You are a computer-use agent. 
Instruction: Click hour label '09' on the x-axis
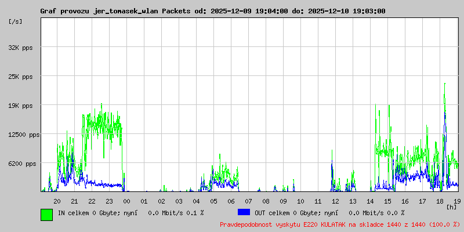(283, 201)
